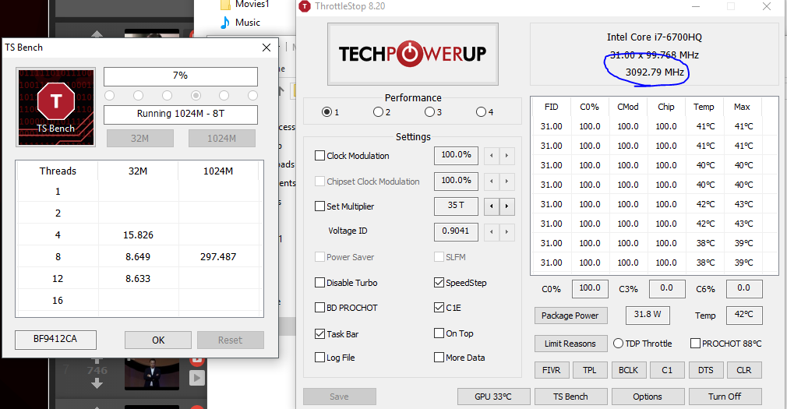Click the Turn Off button

pos(725,397)
